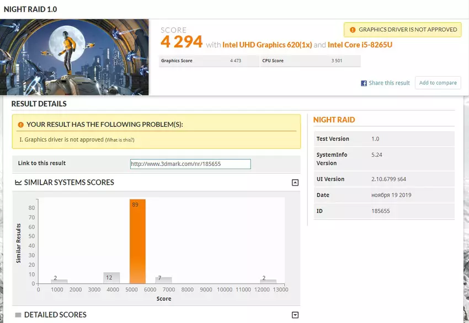Select the gray chart bar labeled 12
Screen dimensions: 469x323
(x=111, y=278)
